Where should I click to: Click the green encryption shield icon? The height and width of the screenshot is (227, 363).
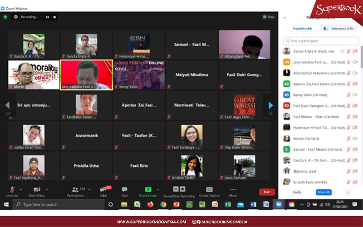(5, 17)
